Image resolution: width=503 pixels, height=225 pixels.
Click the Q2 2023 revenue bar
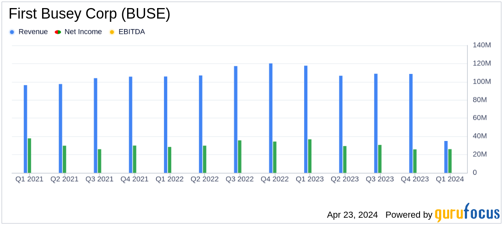tap(341, 124)
